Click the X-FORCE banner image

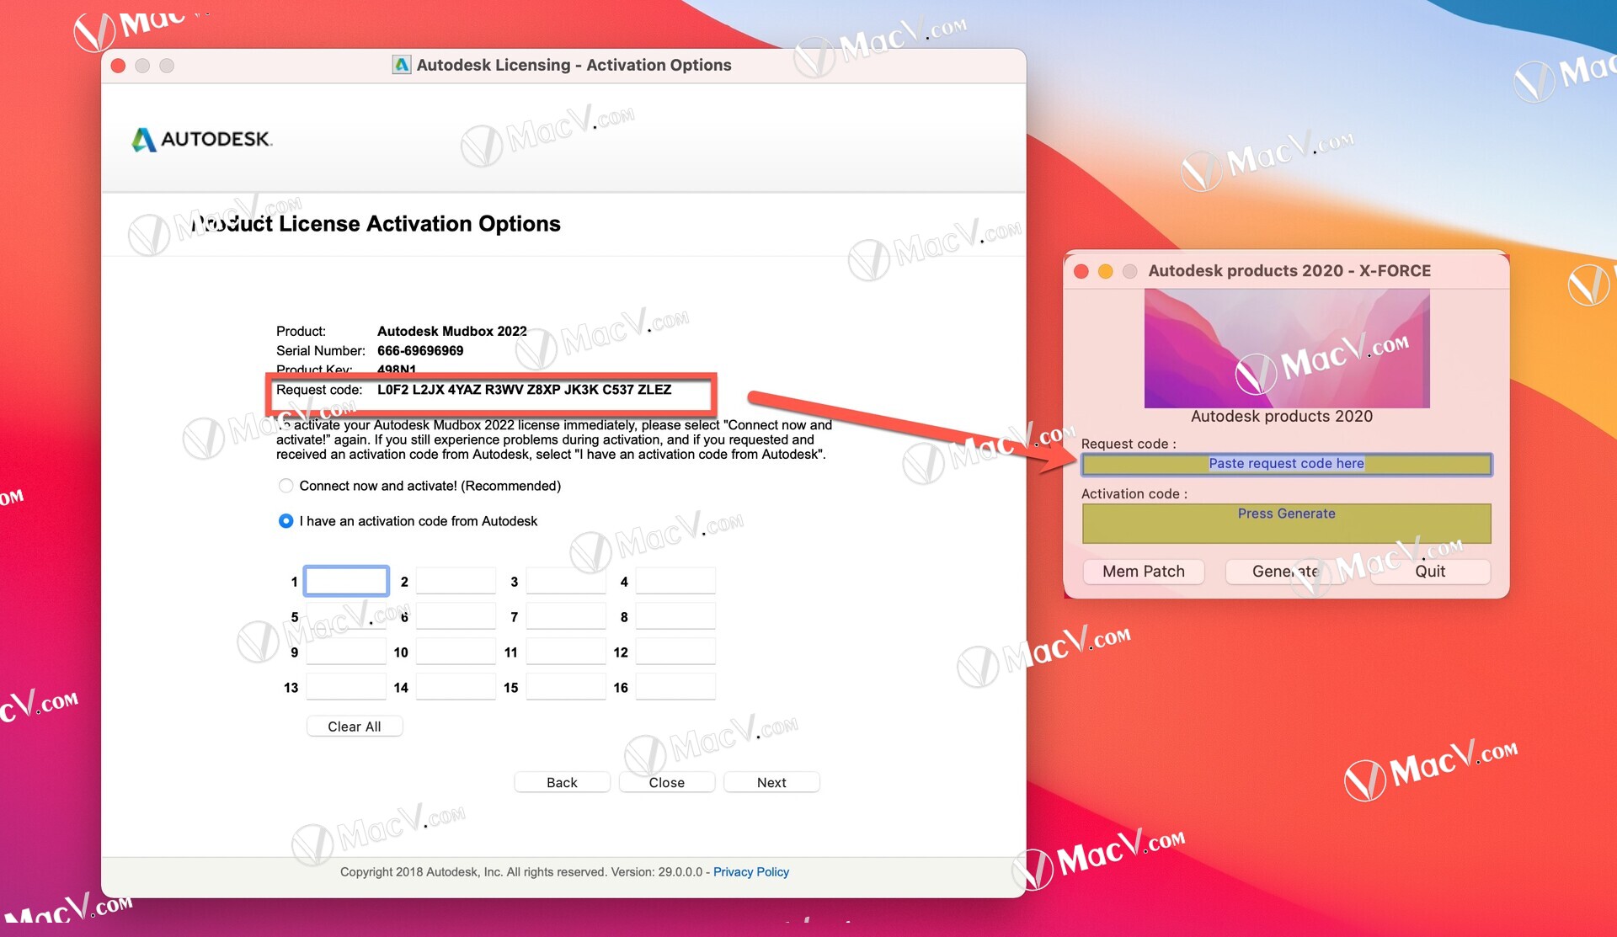coord(1287,349)
